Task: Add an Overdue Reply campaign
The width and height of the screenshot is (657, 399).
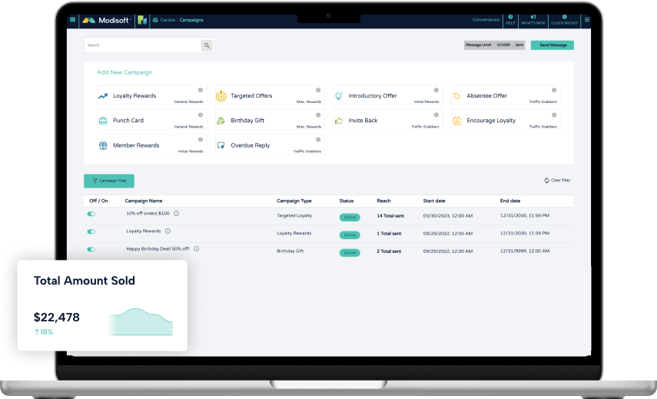Action: 270,145
